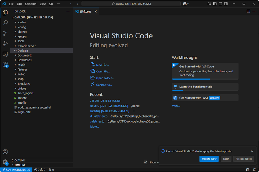Click the Open Folder icon under Start

[x=92, y=78]
